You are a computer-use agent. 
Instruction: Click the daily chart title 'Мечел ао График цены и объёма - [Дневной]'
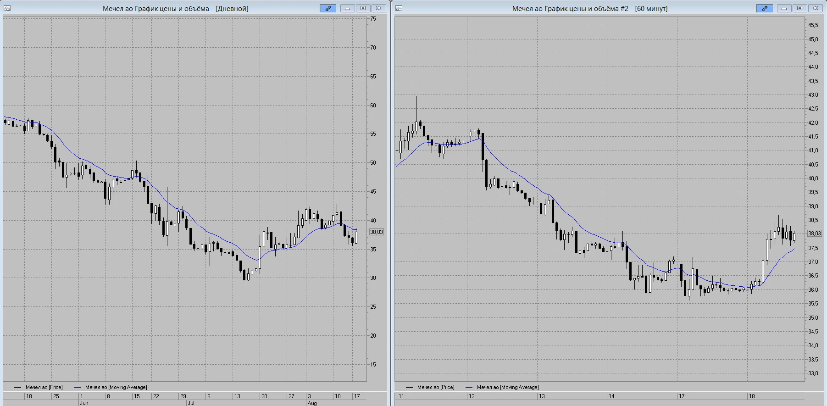pyautogui.click(x=176, y=8)
